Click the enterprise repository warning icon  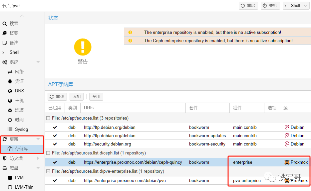[130, 32]
